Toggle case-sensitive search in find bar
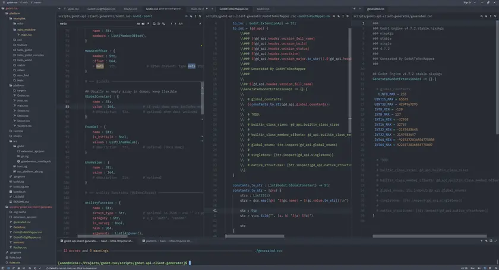Viewport: 499px width, 270px height. 138,24
